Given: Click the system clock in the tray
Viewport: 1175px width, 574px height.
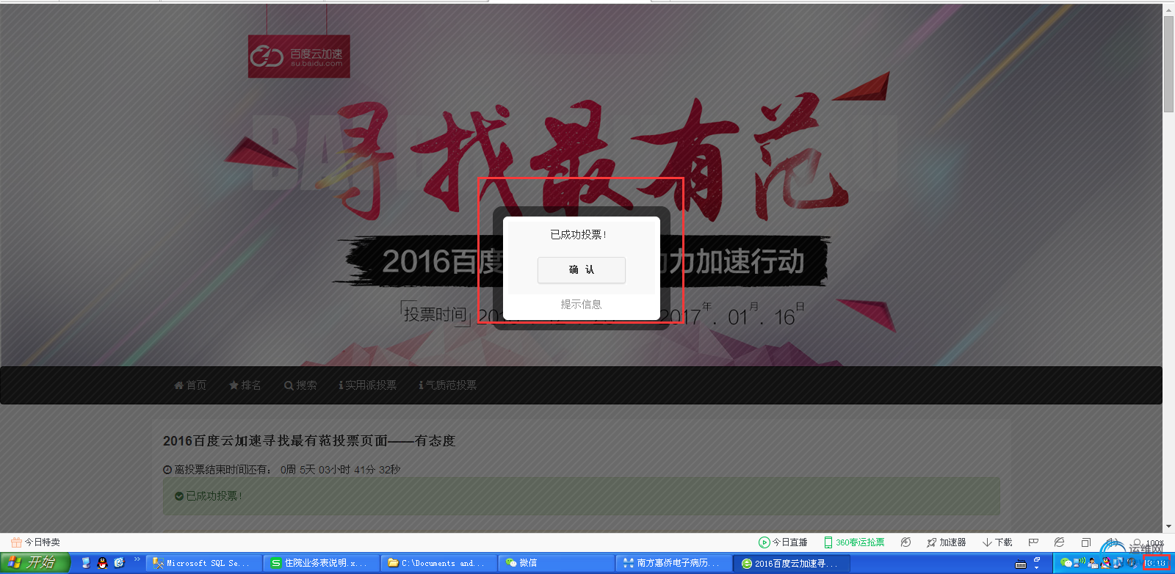Looking at the screenshot, I should (1157, 563).
